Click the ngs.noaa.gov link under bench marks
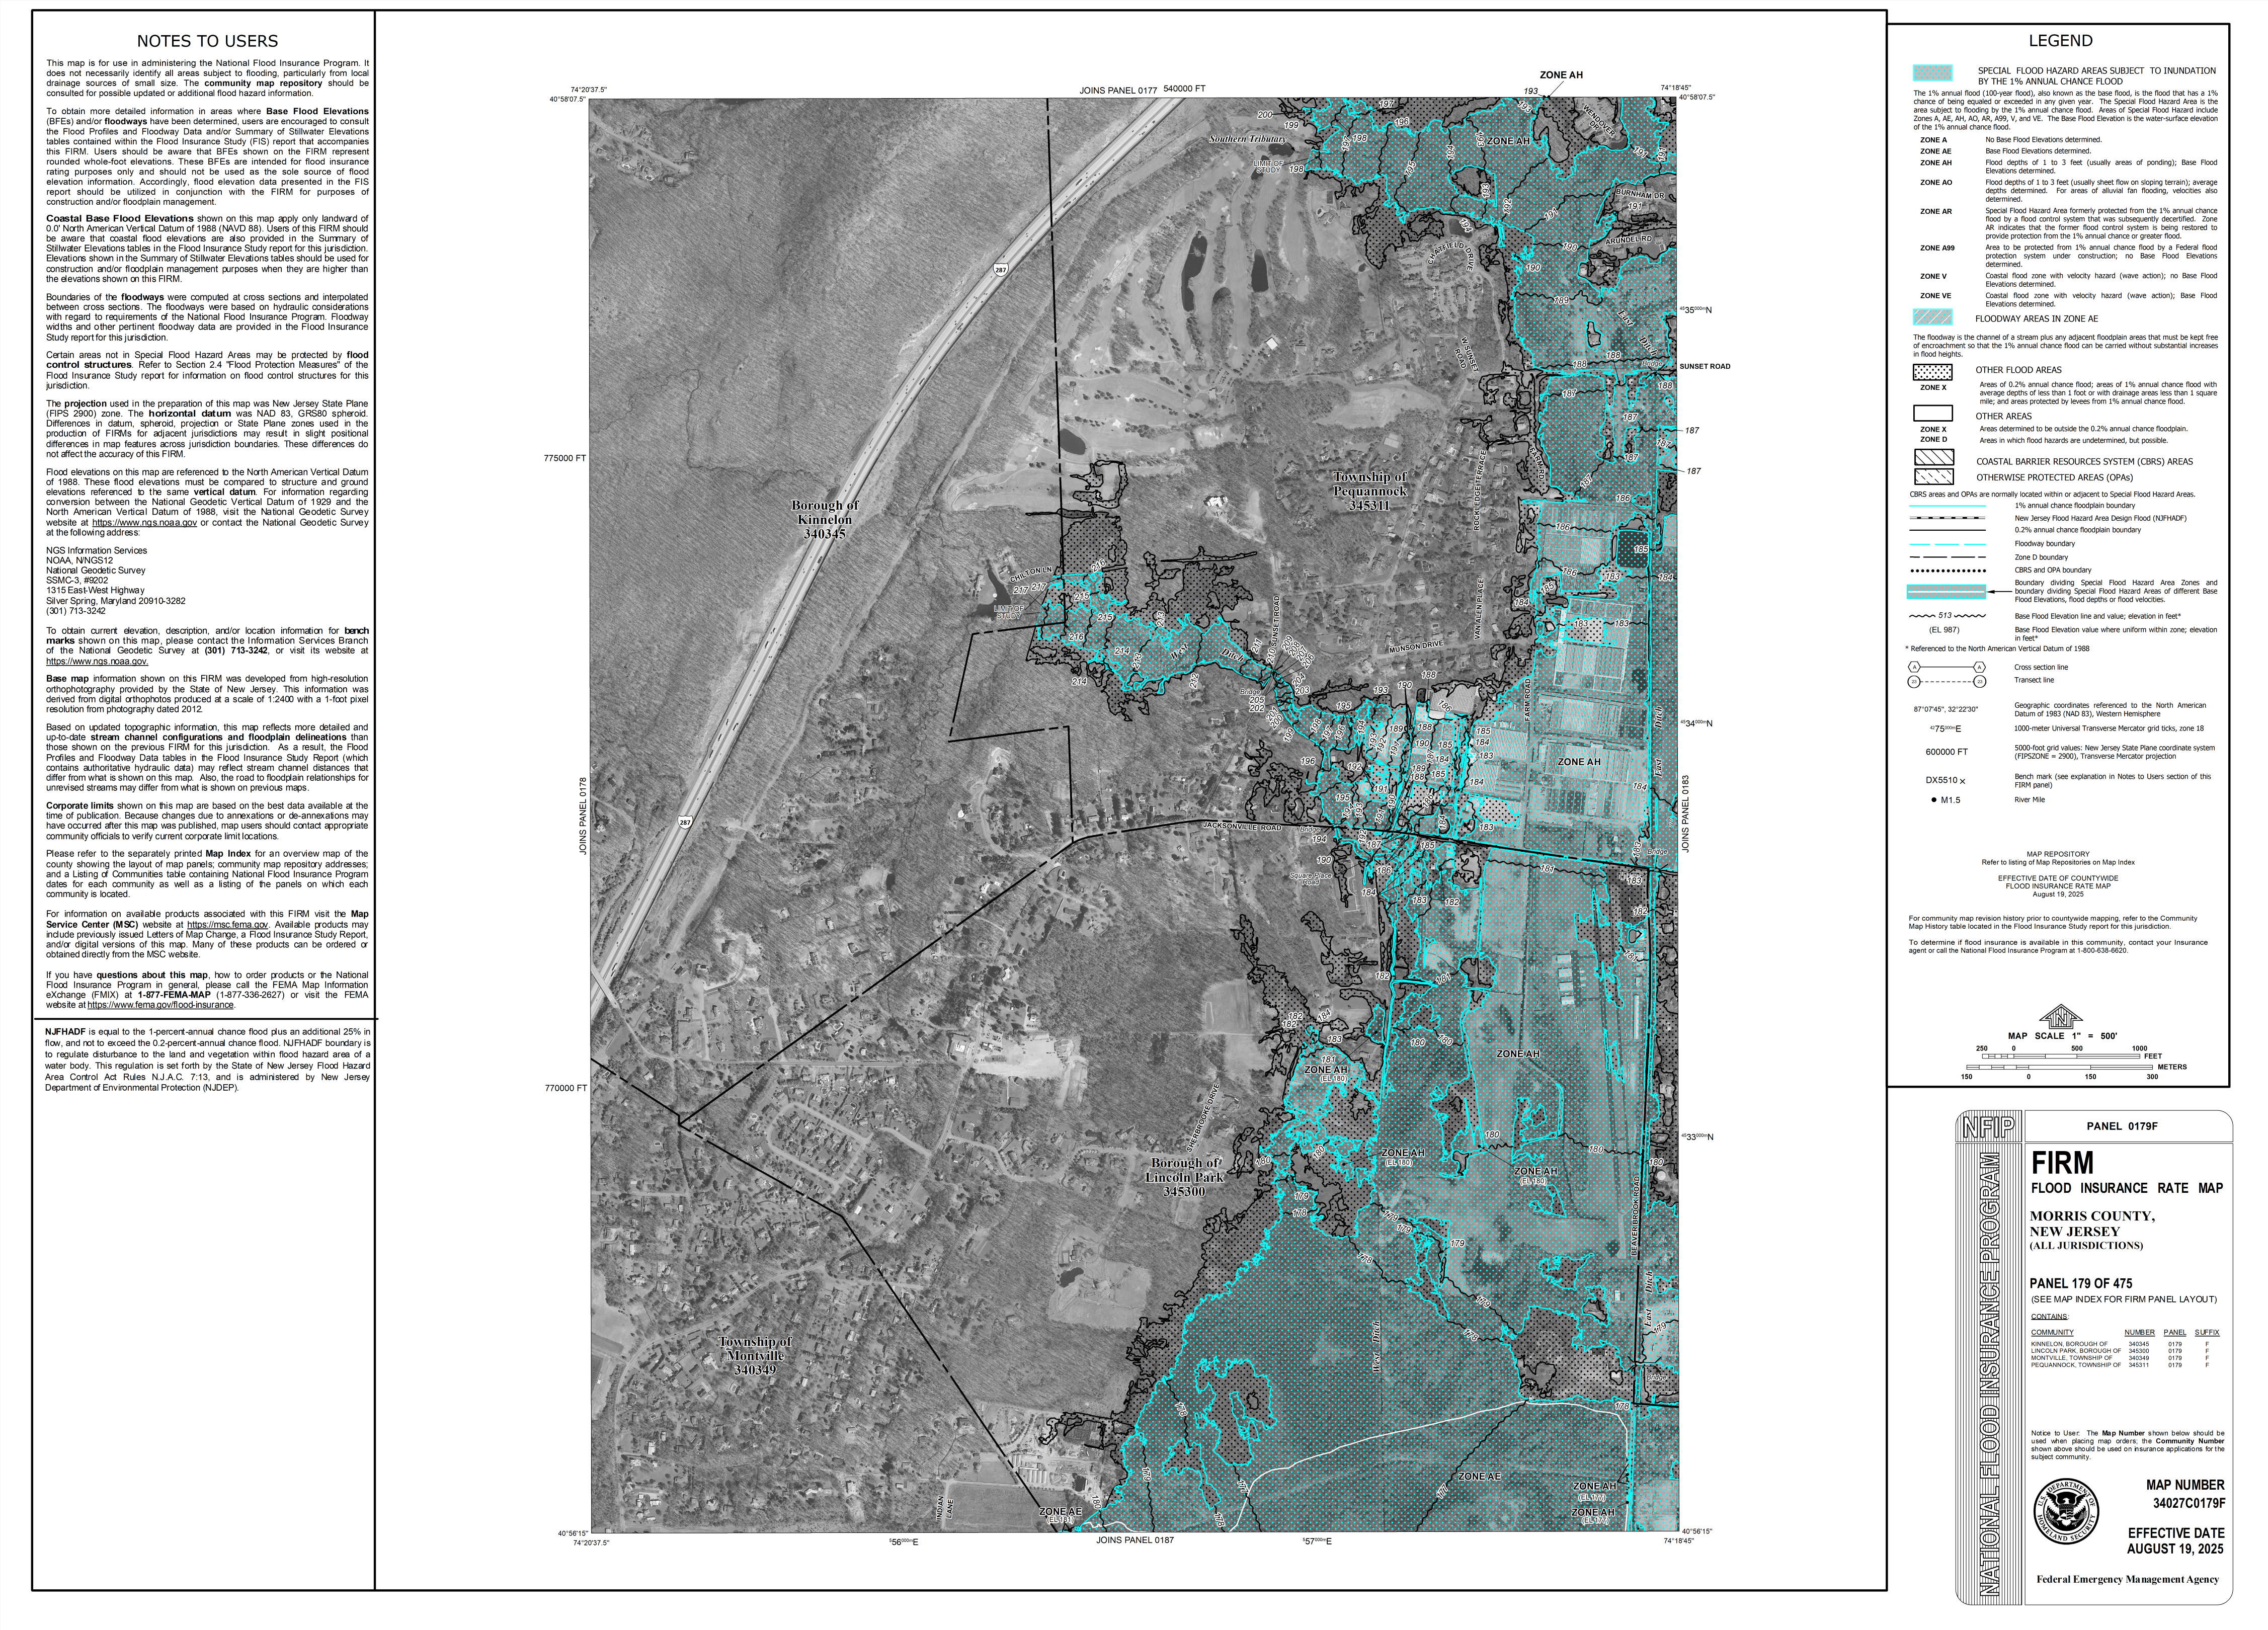 [97, 661]
